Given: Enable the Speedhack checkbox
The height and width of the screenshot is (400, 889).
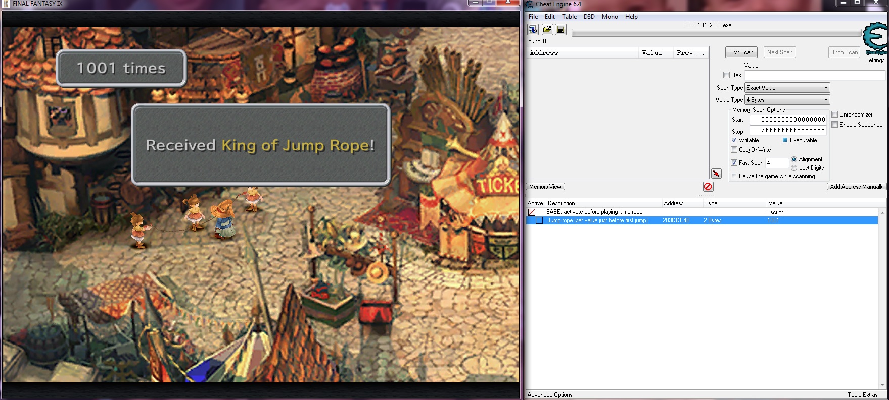Looking at the screenshot, I should coord(835,125).
